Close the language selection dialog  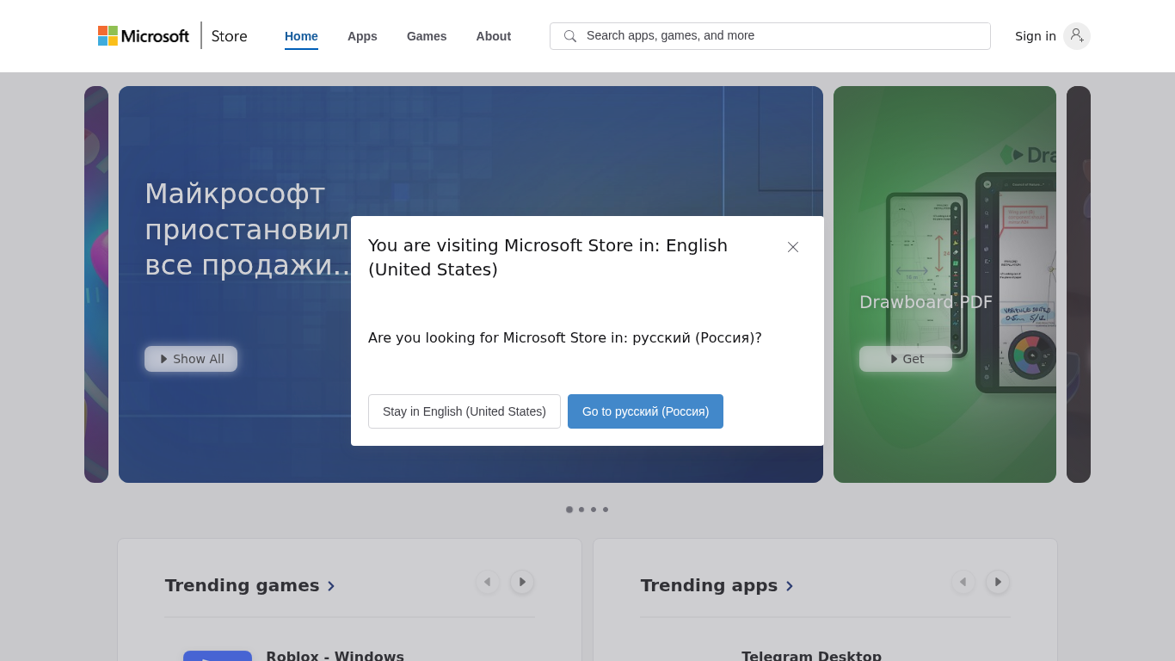pos(793,247)
